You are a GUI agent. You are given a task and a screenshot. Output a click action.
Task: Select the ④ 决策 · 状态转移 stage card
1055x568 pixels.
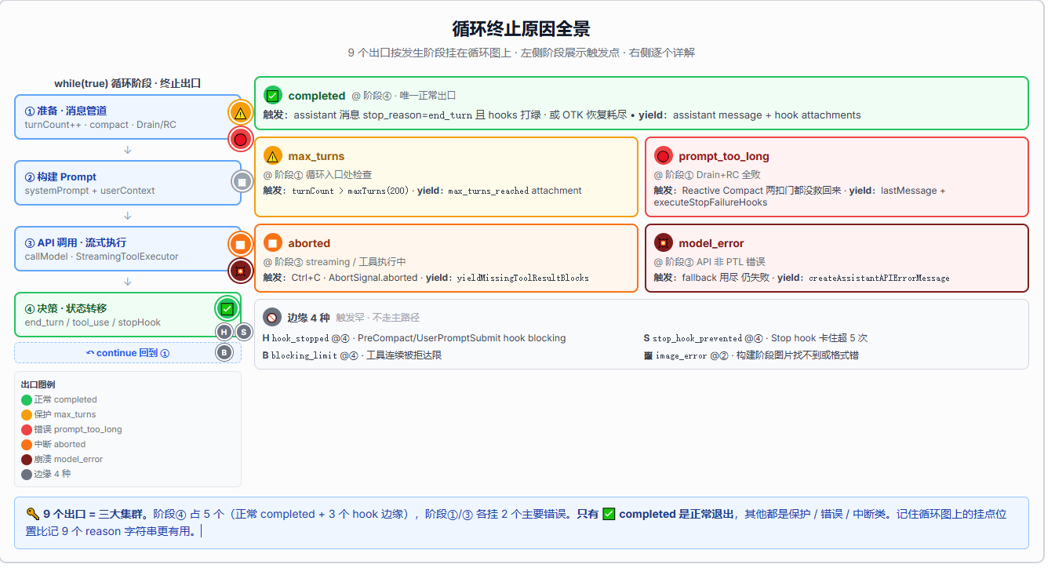128,315
